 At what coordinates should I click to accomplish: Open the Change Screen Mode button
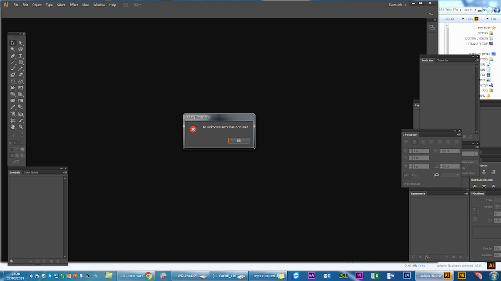click(16, 162)
